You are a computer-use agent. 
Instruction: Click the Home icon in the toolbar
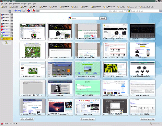click(x=33, y=11)
